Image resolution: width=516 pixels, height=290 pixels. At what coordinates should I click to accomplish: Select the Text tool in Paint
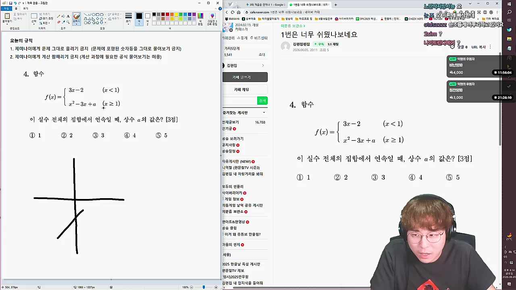68,17
